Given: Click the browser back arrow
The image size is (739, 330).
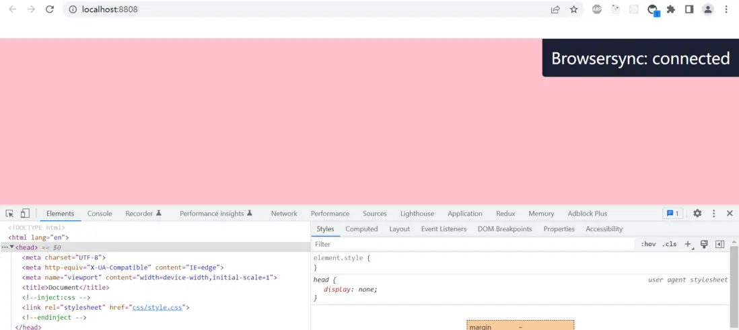Looking at the screenshot, I should click(x=13, y=9).
